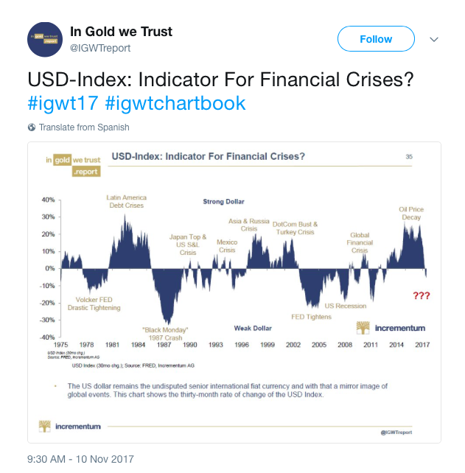Open the In Gold we Trust display name
Image resolution: width=465 pixels, height=473 pixels.
pos(121,32)
